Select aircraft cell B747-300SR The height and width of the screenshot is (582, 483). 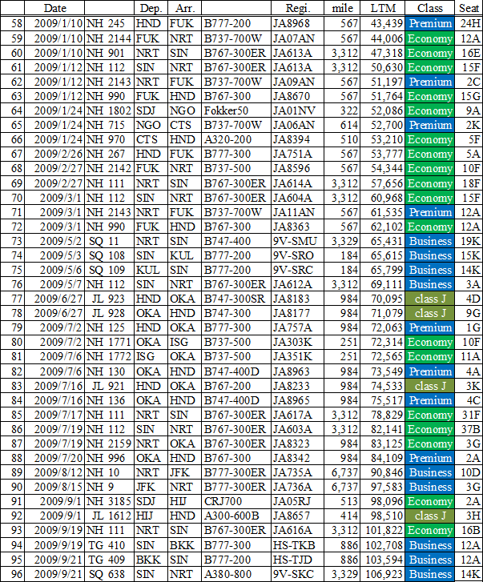point(236,299)
